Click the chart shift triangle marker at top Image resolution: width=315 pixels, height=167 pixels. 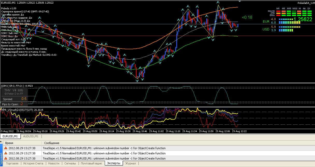[240, 1]
